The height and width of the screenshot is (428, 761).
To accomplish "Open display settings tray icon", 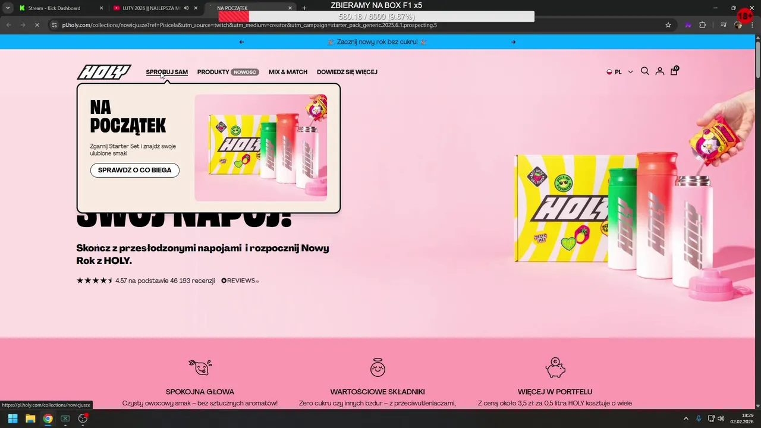I will click(711, 418).
